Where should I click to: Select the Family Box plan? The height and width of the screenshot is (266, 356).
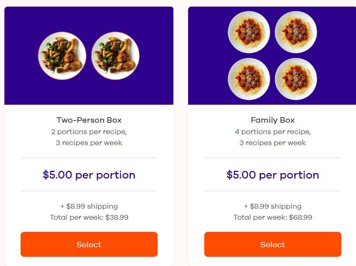pyautogui.click(x=272, y=244)
